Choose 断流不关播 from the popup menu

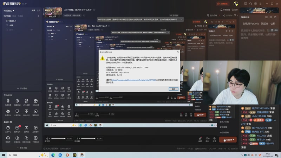[224, 122]
